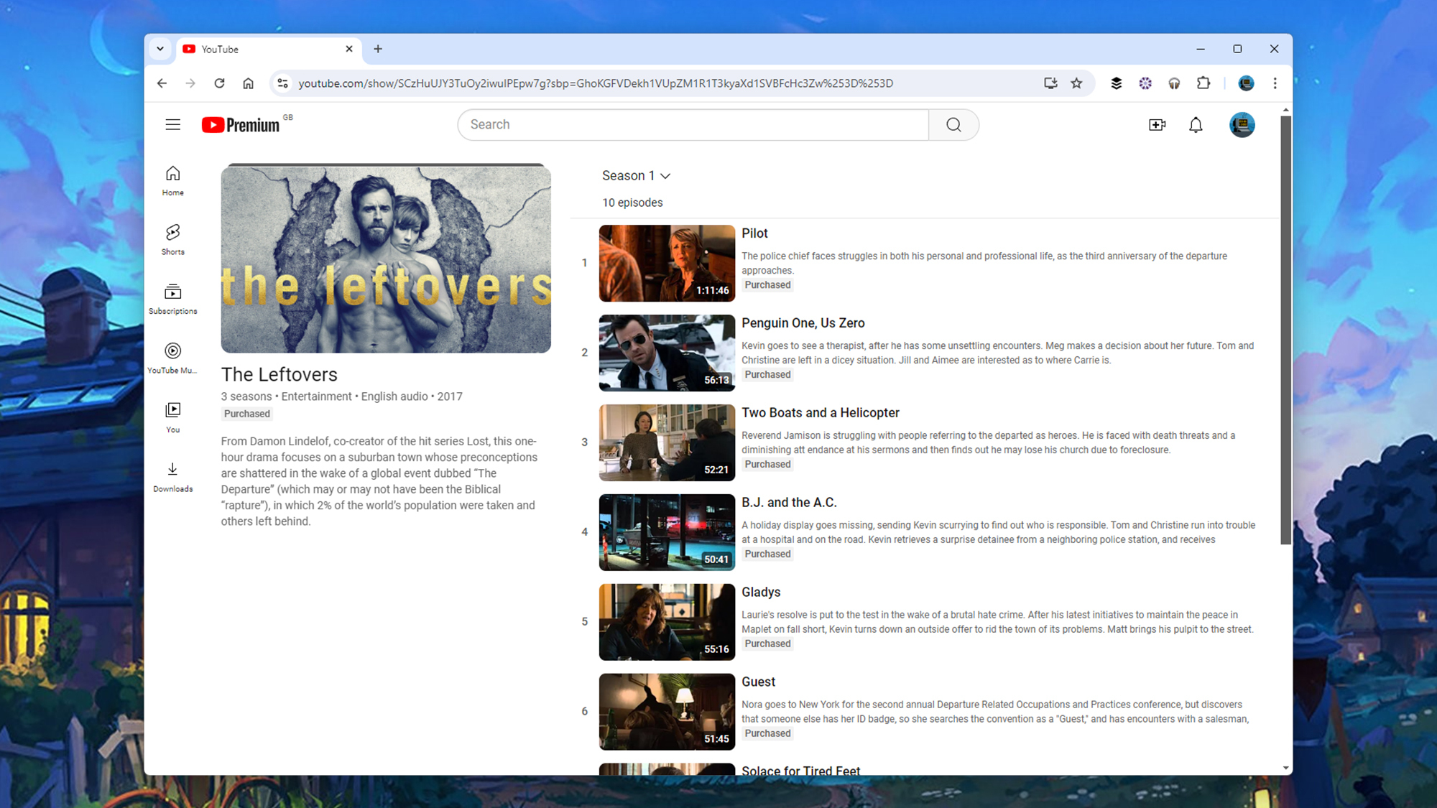Click the 10 episodes label
Image resolution: width=1437 pixels, height=808 pixels.
(632, 203)
